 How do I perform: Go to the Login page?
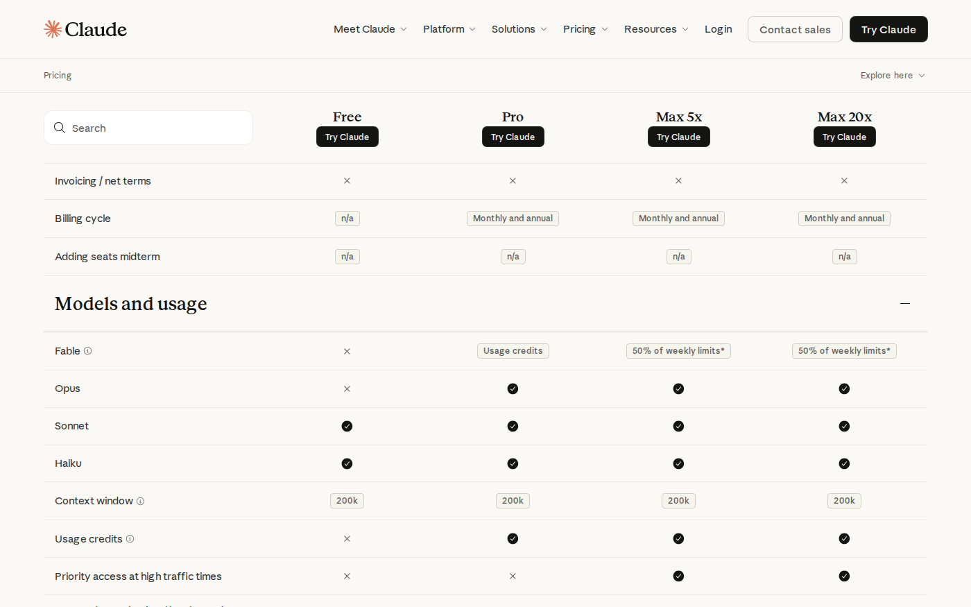point(719,29)
